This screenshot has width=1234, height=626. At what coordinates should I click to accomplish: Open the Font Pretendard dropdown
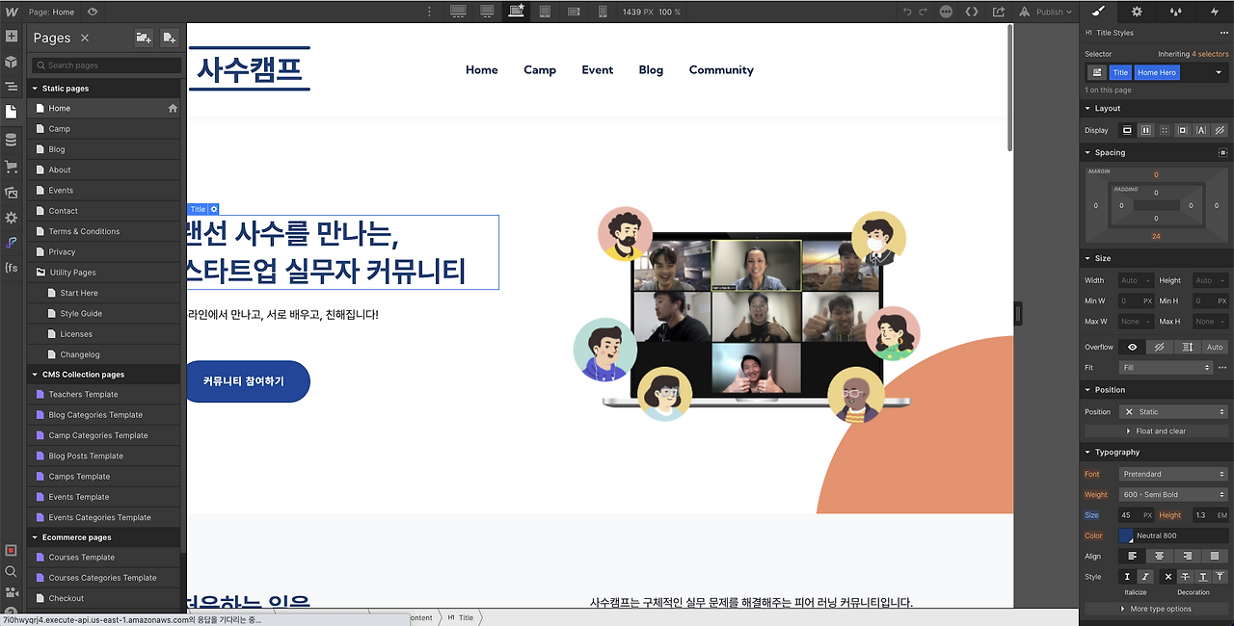tap(1173, 474)
